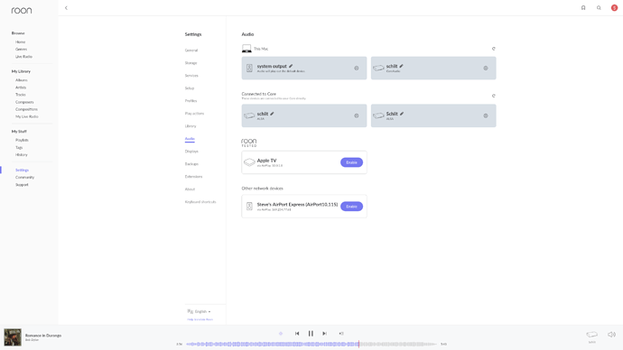Open the search magnifier icon
This screenshot has height=350, width=623.
coord(599,8)
